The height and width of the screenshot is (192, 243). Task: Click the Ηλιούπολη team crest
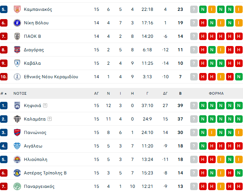(x=17, y=159)
